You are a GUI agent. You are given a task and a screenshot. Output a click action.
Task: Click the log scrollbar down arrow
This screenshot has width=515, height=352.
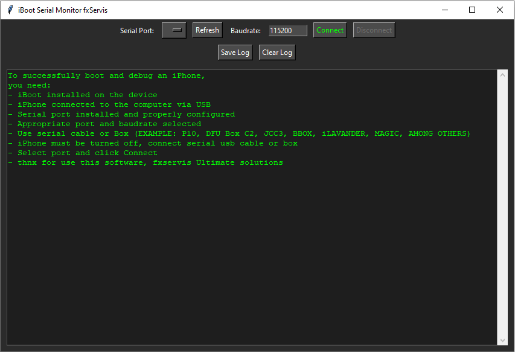pyautogui.click(x=502, y=340)
